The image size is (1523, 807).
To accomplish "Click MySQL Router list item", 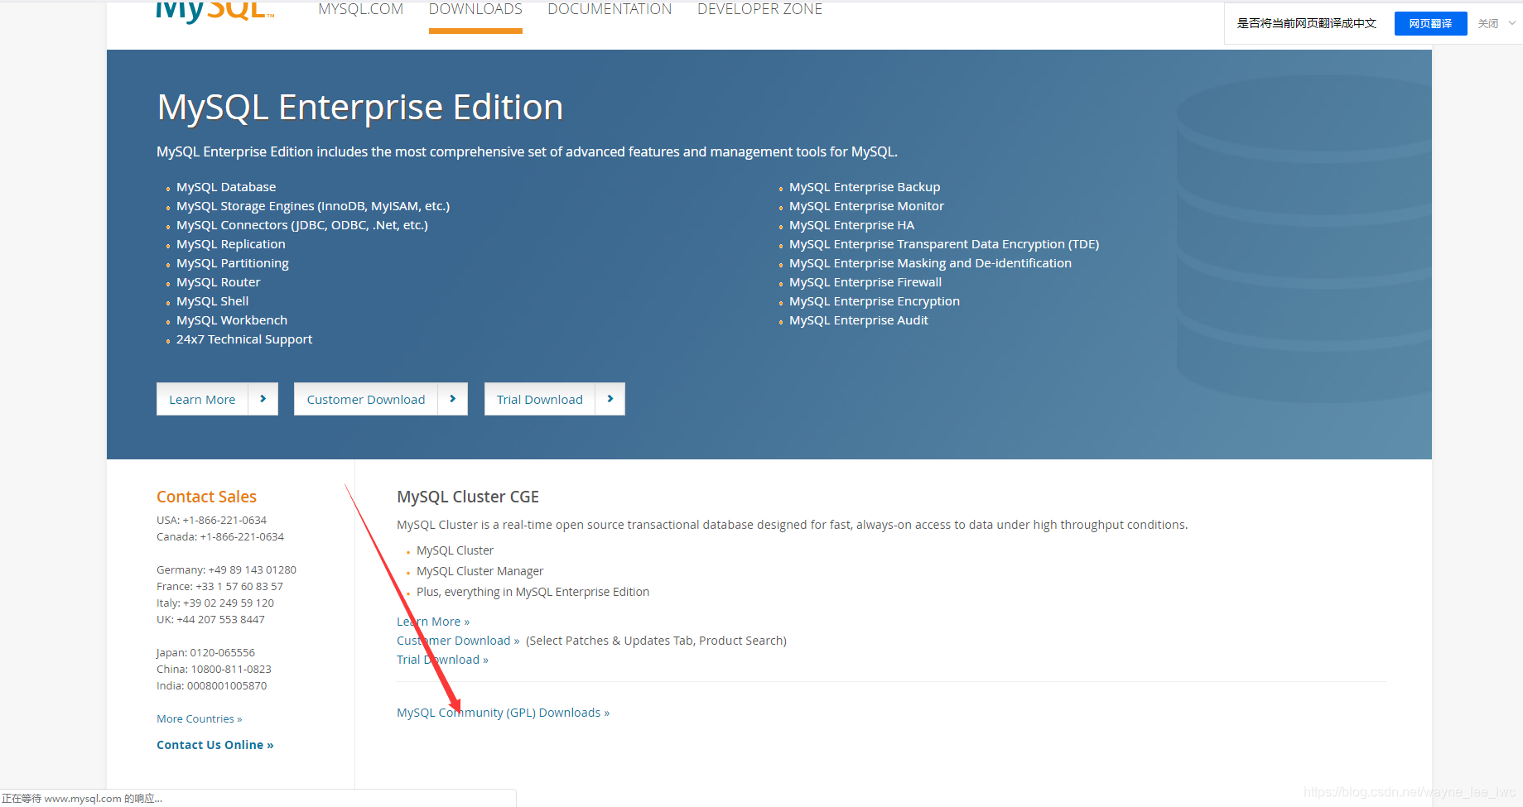I will tap(218, 282).
